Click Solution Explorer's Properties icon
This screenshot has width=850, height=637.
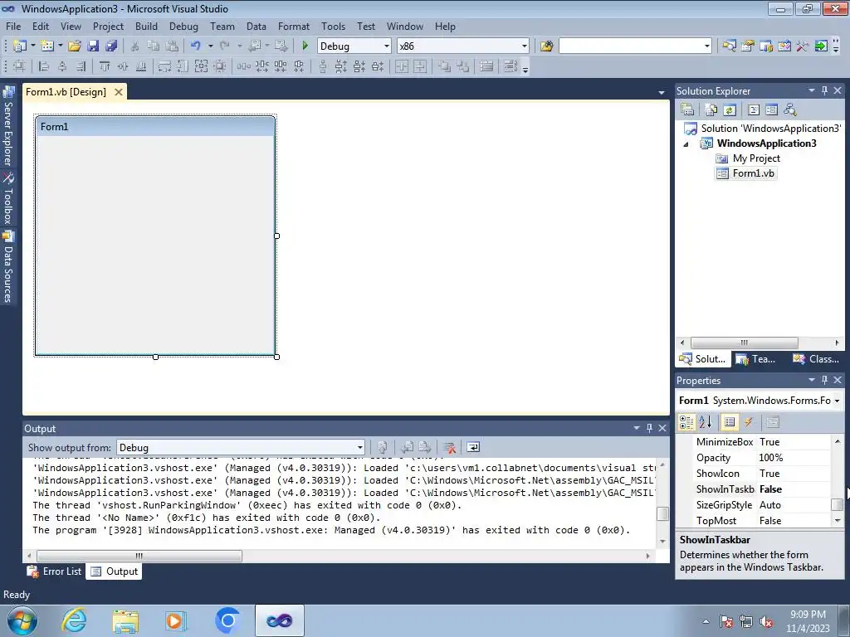point(687,110)
